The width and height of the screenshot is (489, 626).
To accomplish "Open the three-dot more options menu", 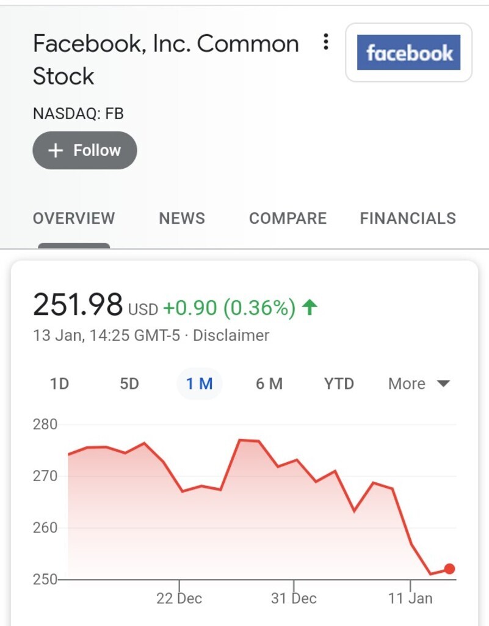I will pos(325,42).
